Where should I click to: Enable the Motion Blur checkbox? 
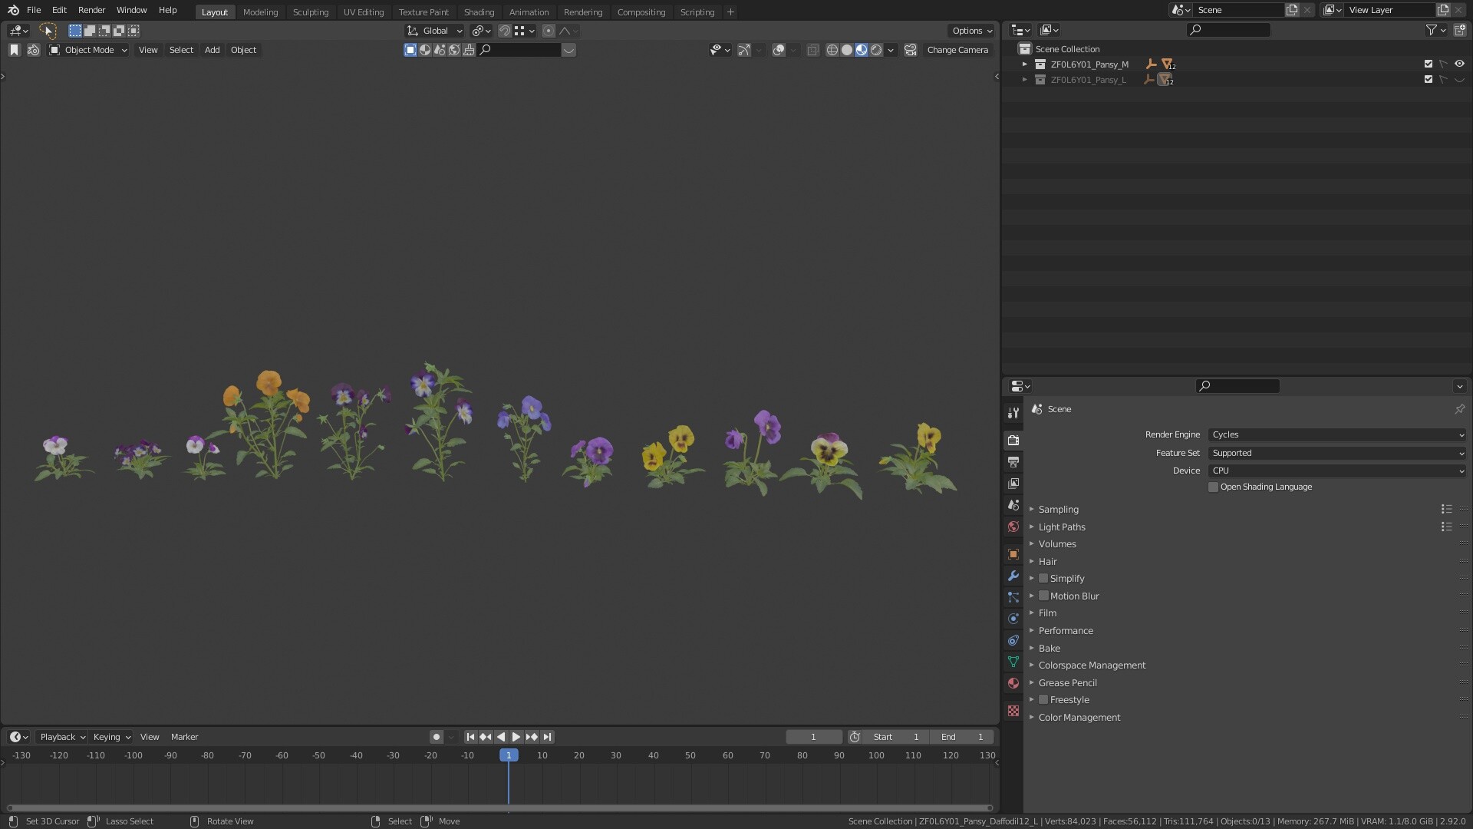click(1043, 596)
